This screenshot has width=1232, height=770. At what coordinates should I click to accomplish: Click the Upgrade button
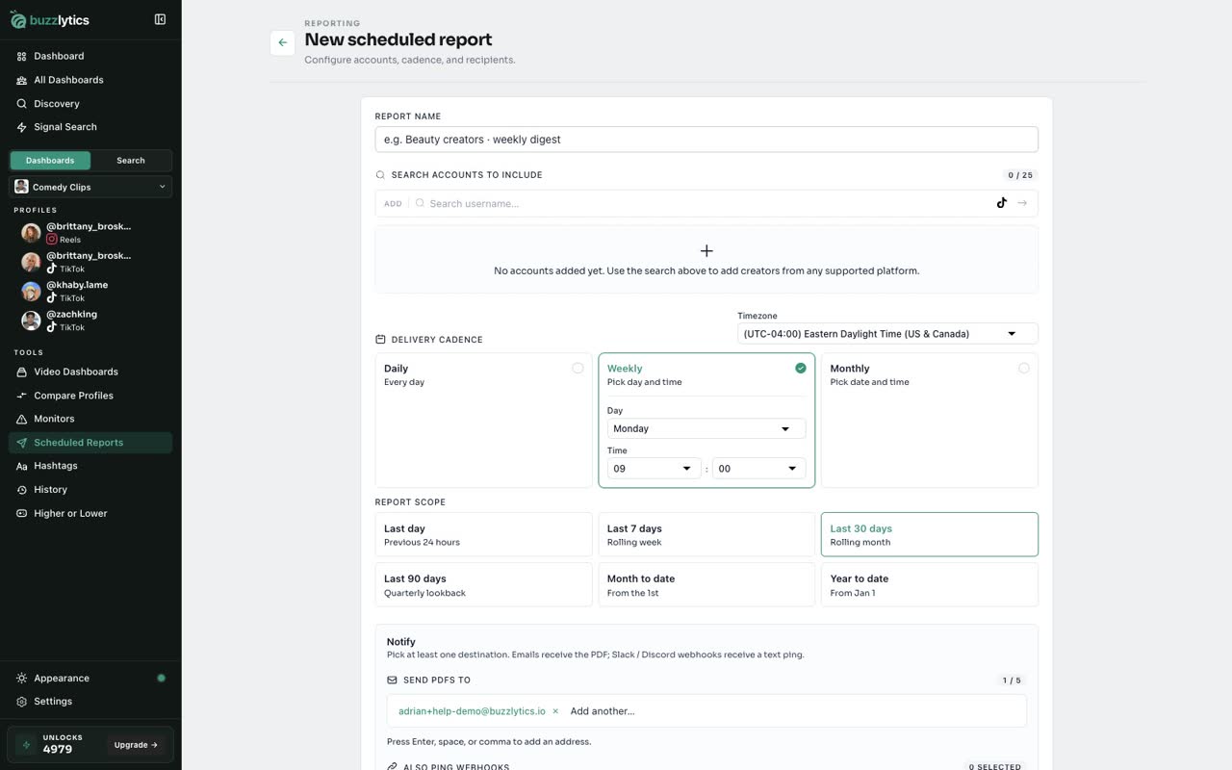136,745
